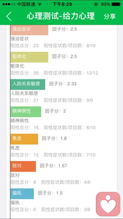The width and height of the screenshot is (123, 219).
Task: Select the teal 人际关系敏感 bar
Action: coord(28,84)
